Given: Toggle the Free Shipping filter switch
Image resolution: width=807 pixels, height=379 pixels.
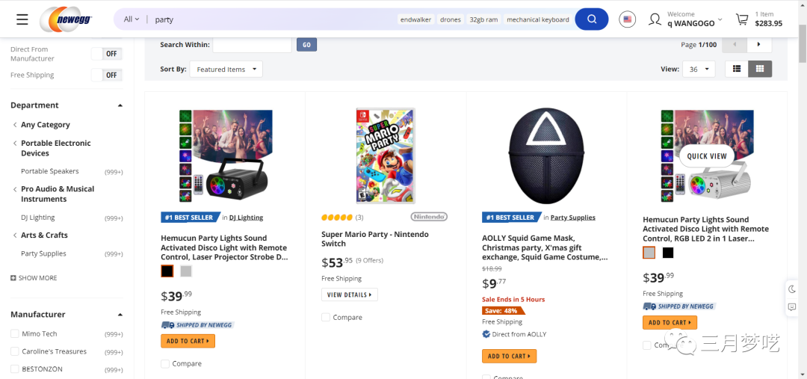Looking at the screenshot, I should pos(106,75).
